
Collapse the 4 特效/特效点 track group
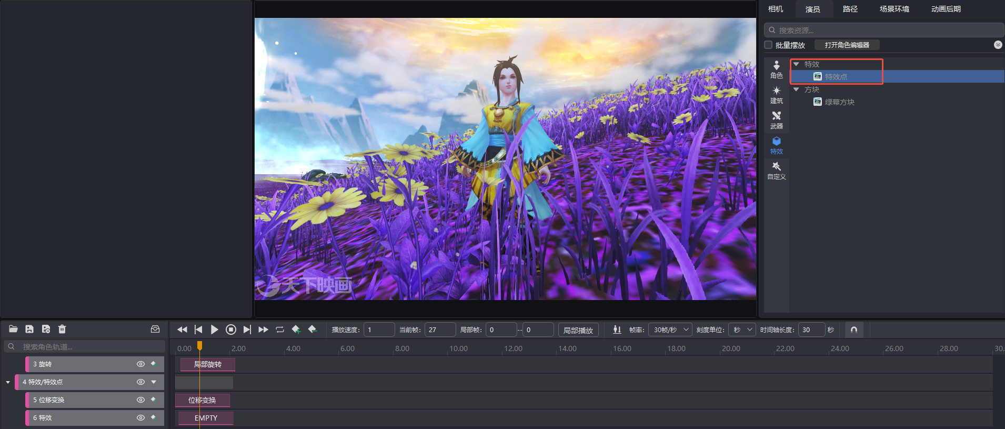coord(8,382)
